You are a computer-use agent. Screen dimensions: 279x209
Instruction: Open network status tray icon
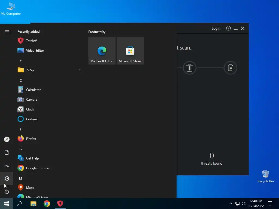pyautogui.click(x=237, y=204)
